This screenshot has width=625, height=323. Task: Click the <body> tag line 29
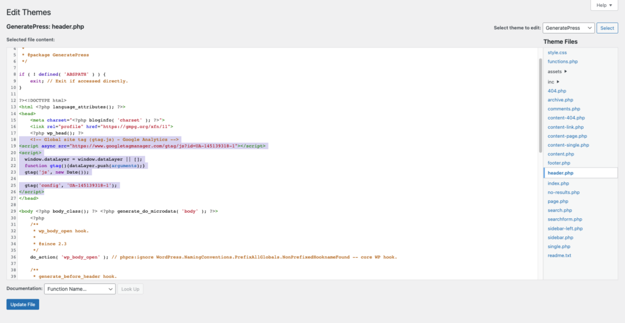118,211
